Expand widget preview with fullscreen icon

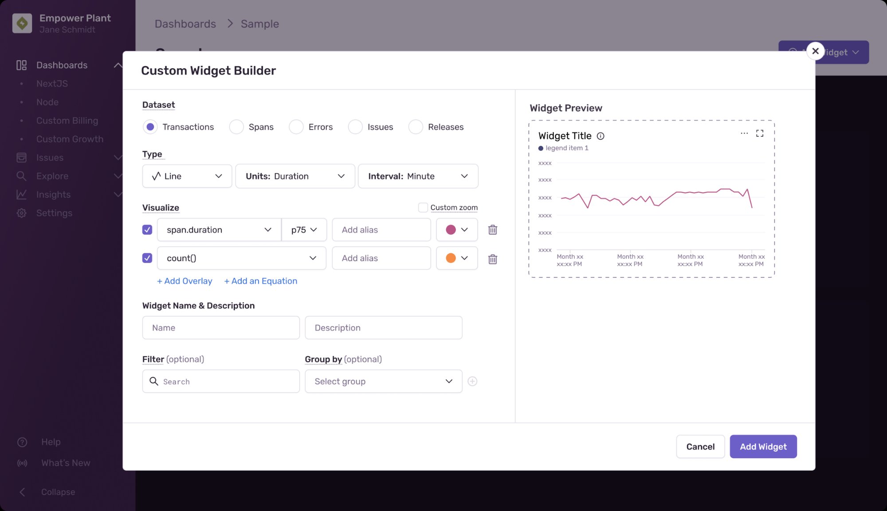(760, 133)
